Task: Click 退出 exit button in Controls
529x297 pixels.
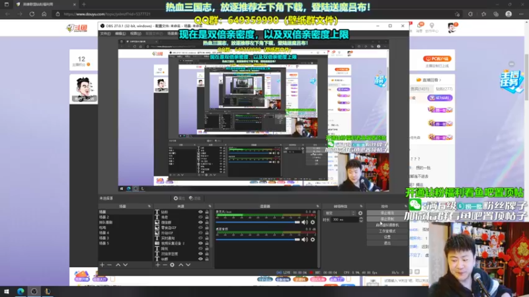Action: (387, 243)
